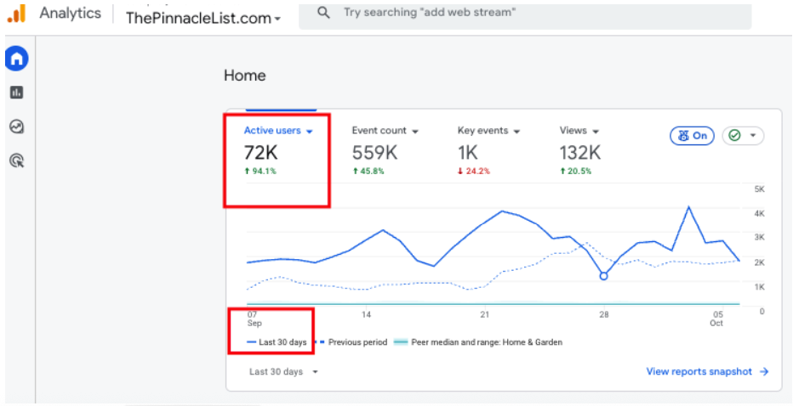This screenshot has width=793, height=406.
Task: Click the Google Analytics logo icon
Action: pyautogui.click(x=16, y=14)
